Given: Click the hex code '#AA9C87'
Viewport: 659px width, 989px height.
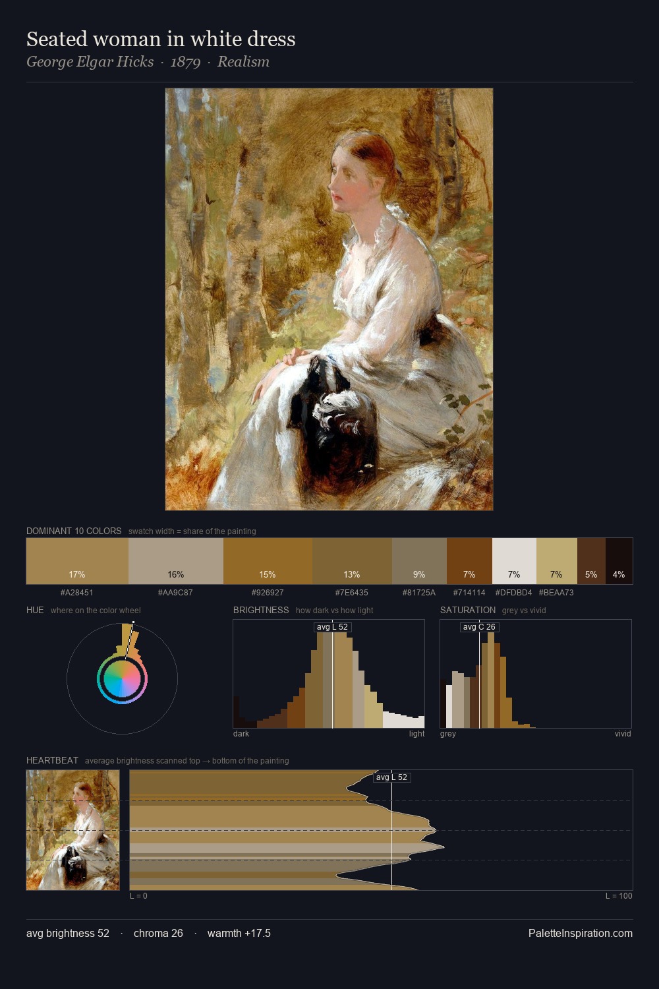Looking at the screenshot, I should (176, 593).
